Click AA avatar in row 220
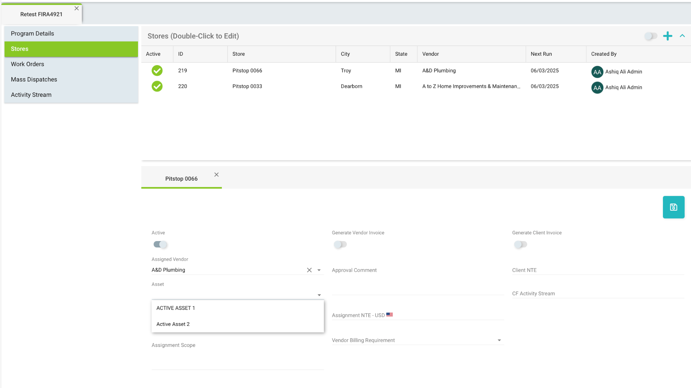 pos(597,87)
